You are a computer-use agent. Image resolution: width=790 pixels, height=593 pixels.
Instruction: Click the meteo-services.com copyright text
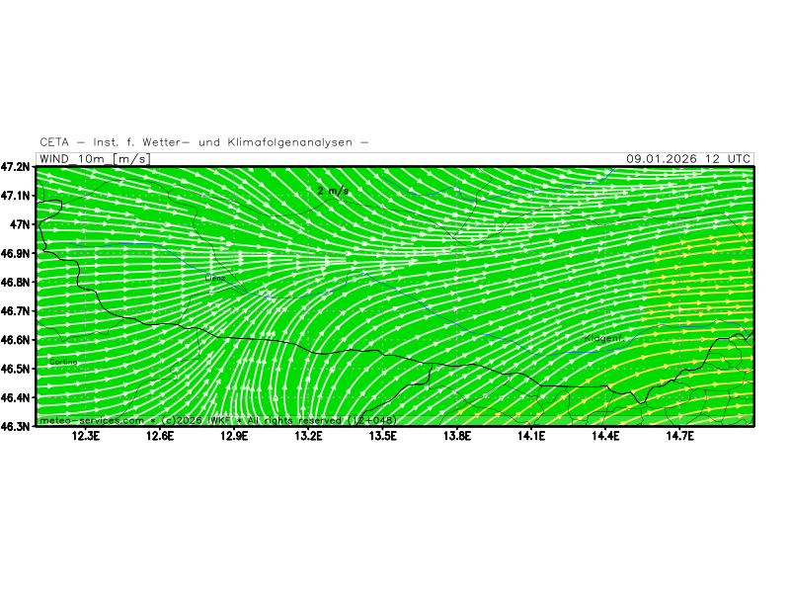[x=217, y=420]
